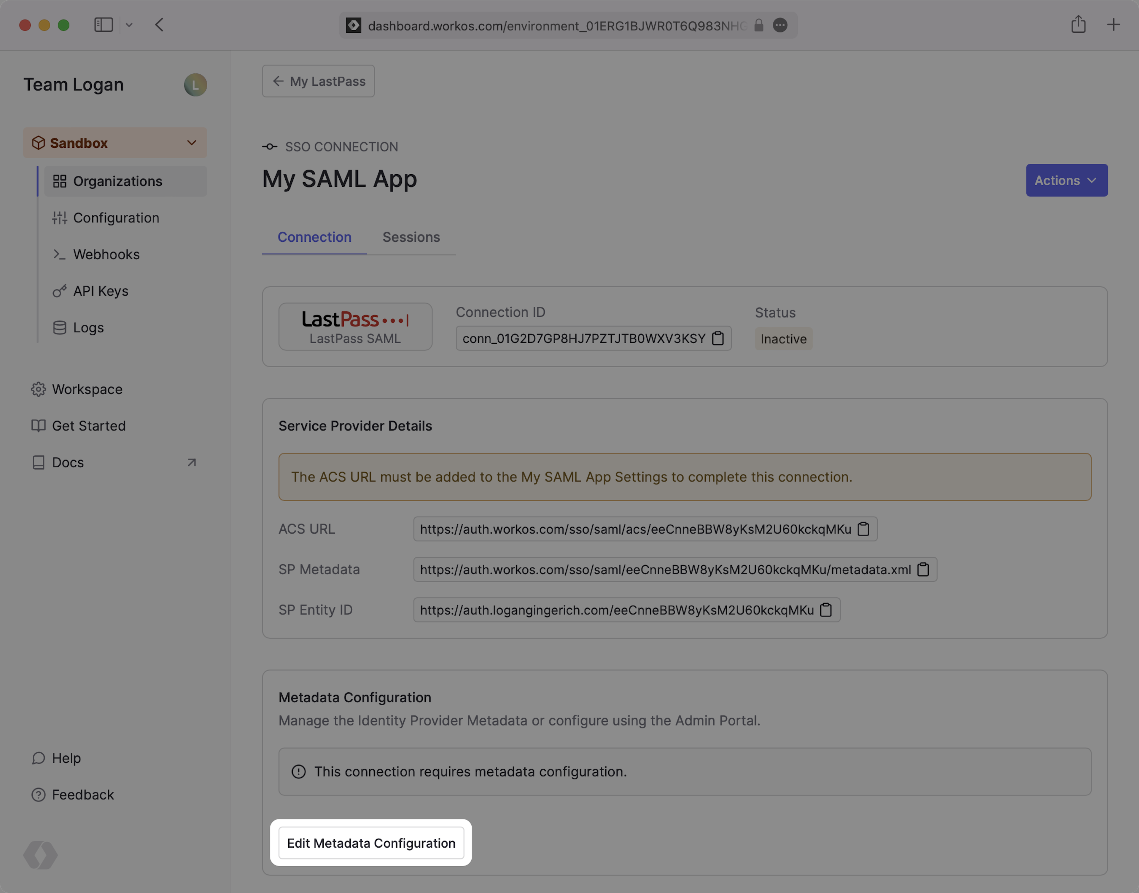This screenshot has width=1139, height=893.
Task: Toggle the Safari sidebar icon
Action: click(104, 25)
